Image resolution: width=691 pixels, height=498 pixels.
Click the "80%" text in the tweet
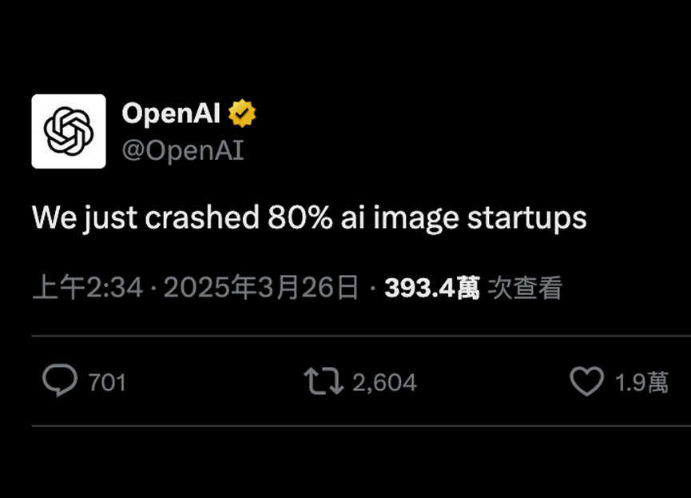click(x=300, y=217)
